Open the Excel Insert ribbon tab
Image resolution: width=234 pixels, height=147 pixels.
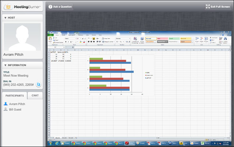pyautogui.click(x=63, y=35)
